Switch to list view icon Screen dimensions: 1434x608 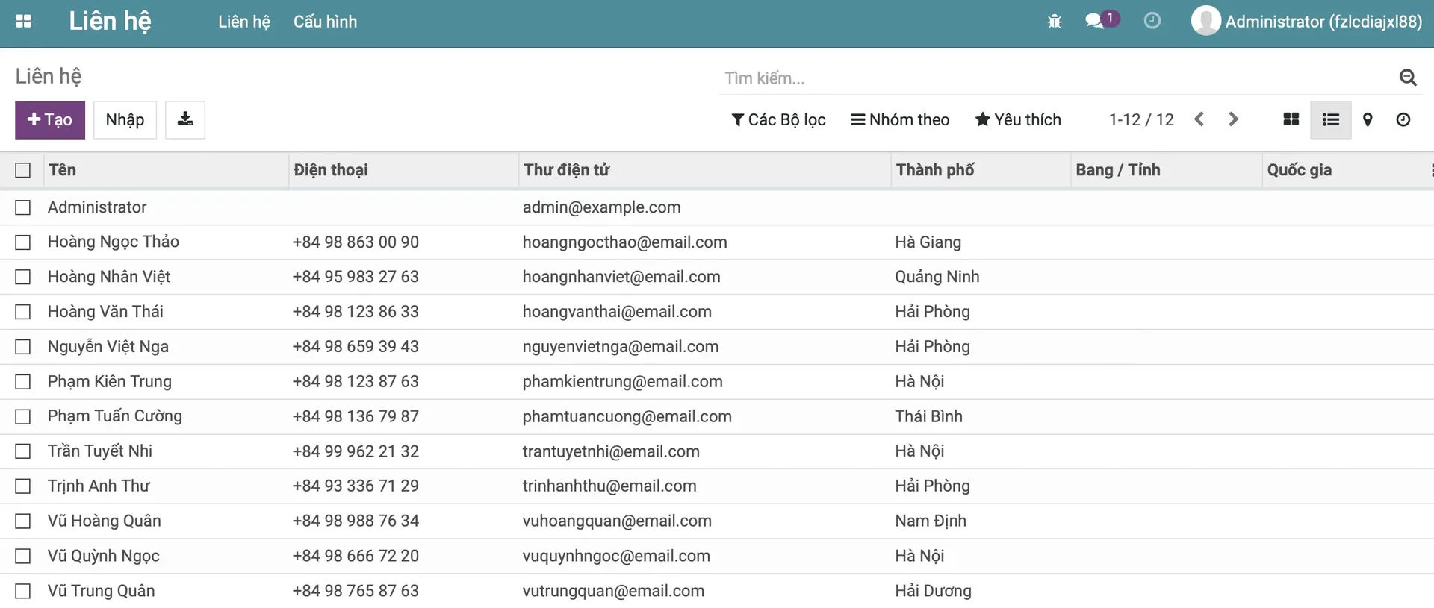click(x=1330, y=119)
